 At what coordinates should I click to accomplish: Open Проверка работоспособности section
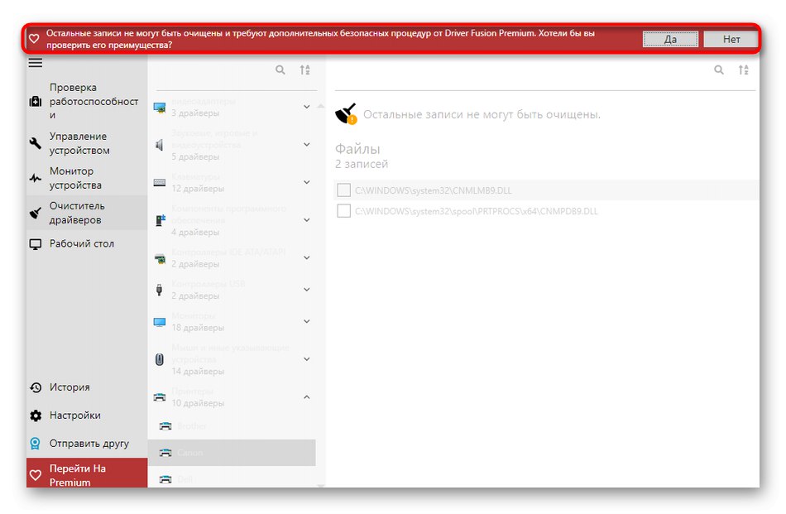87,101
